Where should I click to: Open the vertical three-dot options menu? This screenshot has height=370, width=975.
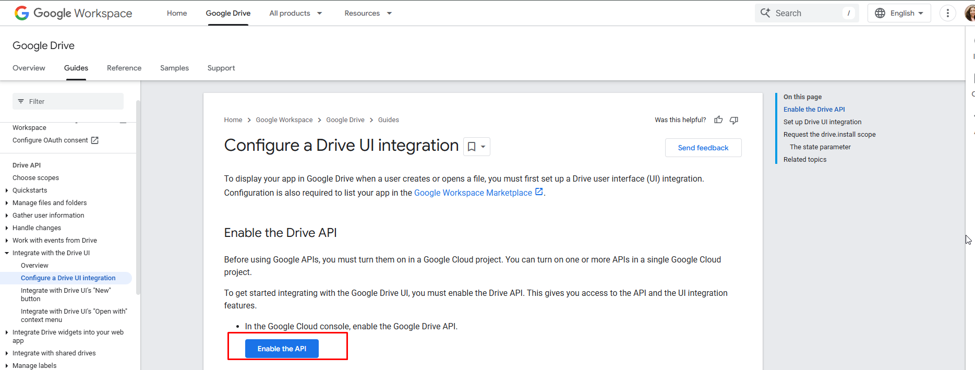(947, 13)
